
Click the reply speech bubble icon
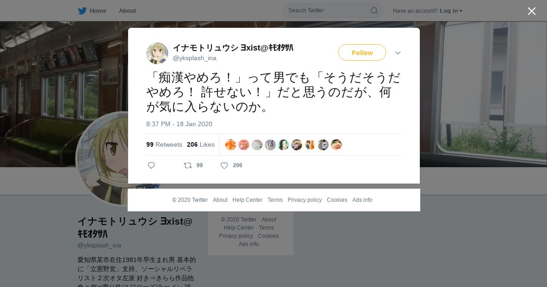[151, 165]
